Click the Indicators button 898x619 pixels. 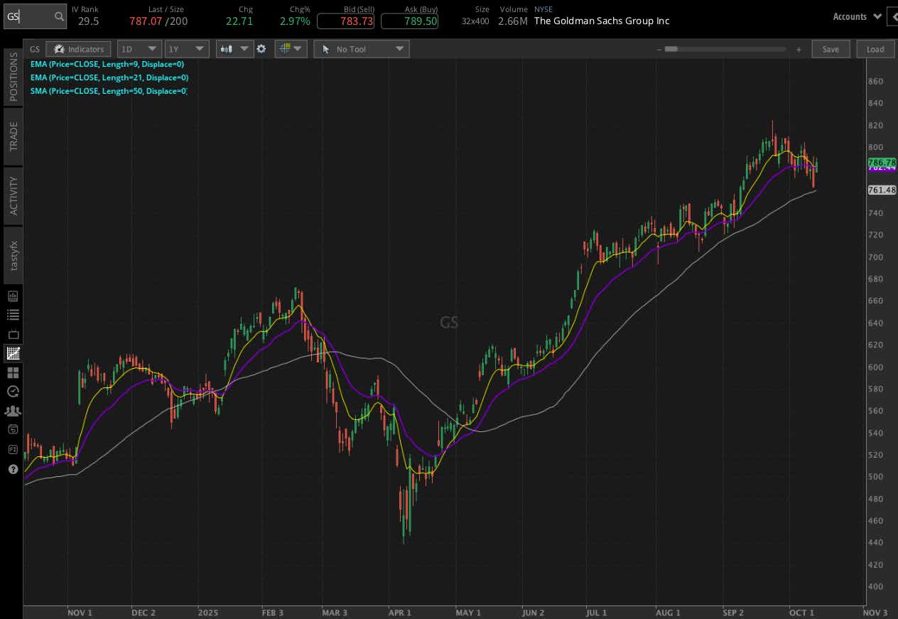pos(78,48)
